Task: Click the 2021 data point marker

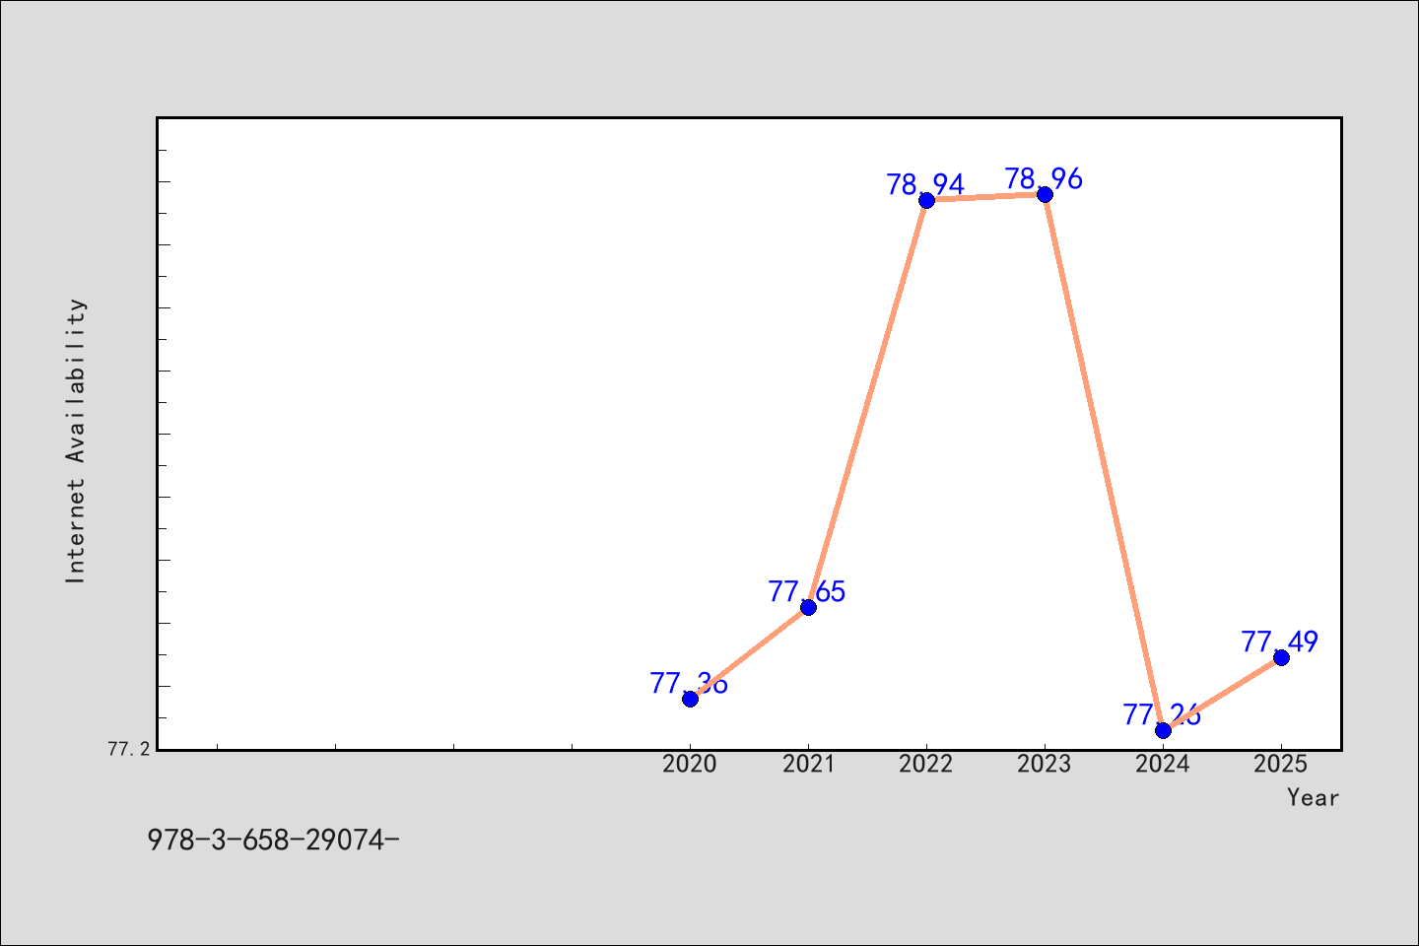Action: (x=808, y=607)
